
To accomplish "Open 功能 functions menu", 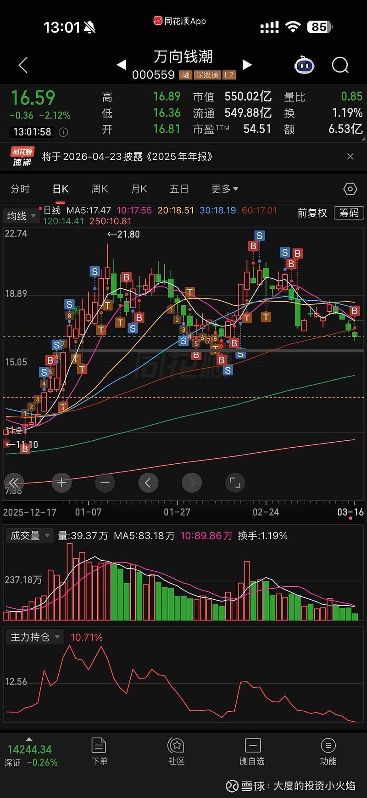I will 328,752.
